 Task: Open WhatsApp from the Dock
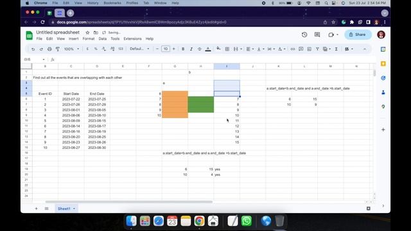click(247, 221)
